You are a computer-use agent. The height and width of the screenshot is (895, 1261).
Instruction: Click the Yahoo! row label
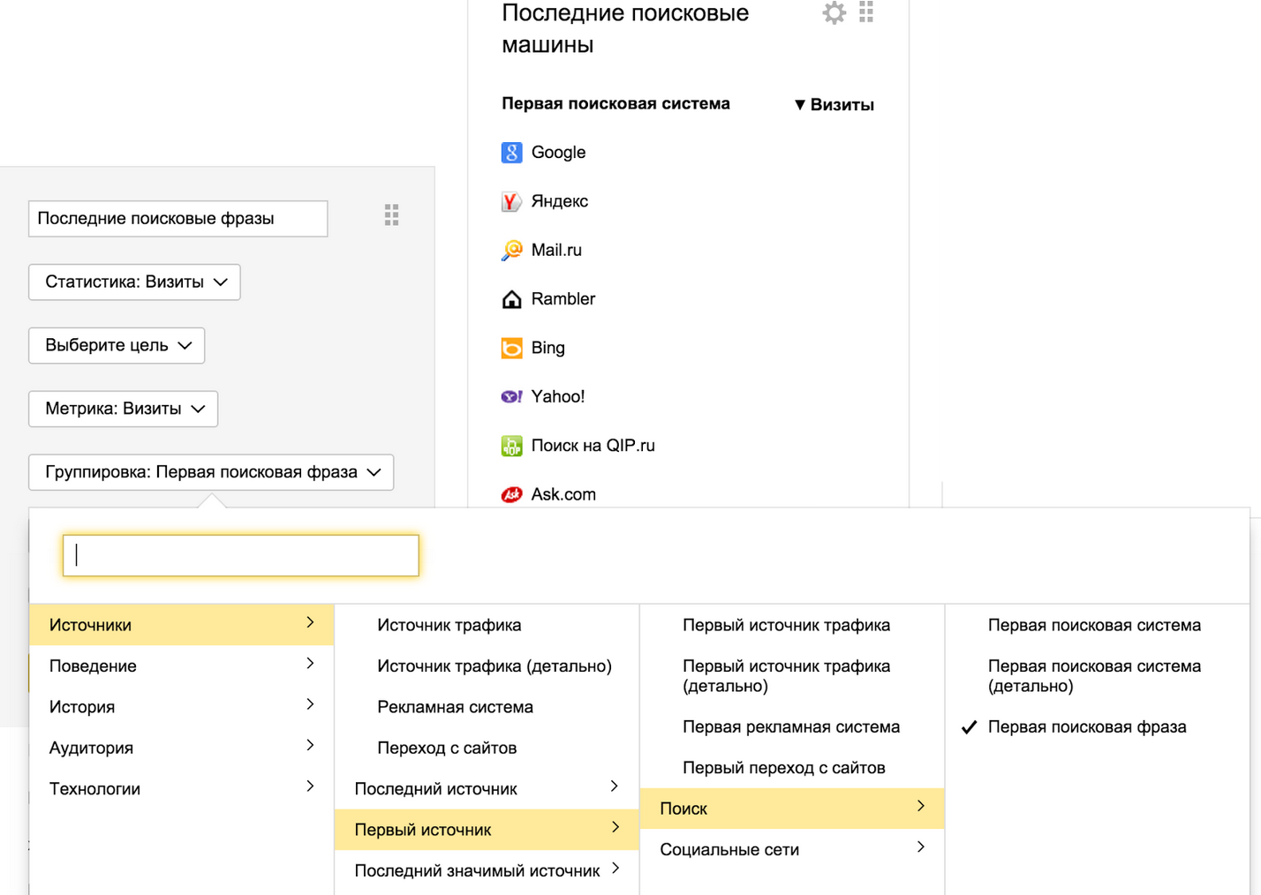click(x=557, y=396)
